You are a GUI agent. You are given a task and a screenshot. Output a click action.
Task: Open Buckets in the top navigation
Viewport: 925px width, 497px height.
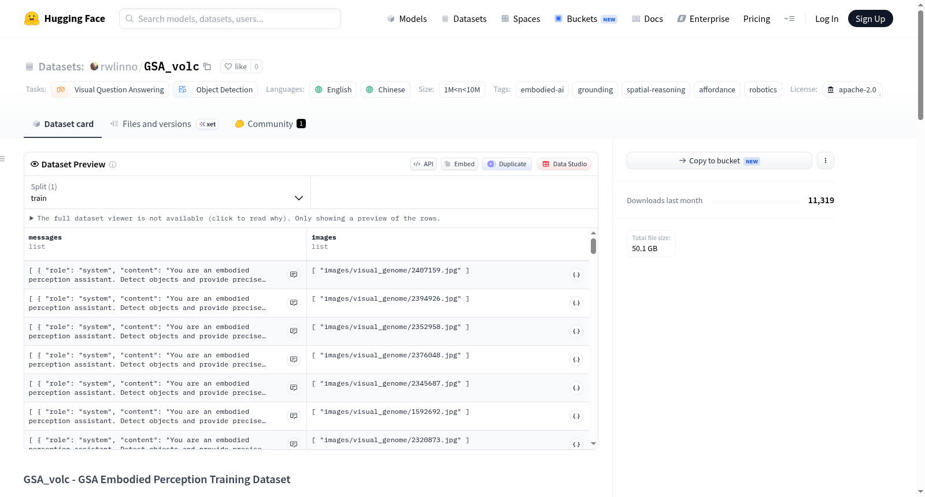pos(586,18)
